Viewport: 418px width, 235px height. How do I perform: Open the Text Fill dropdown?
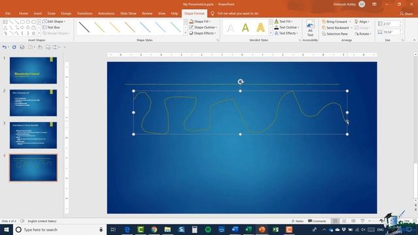pyautogui.click(x=283, y=22)
